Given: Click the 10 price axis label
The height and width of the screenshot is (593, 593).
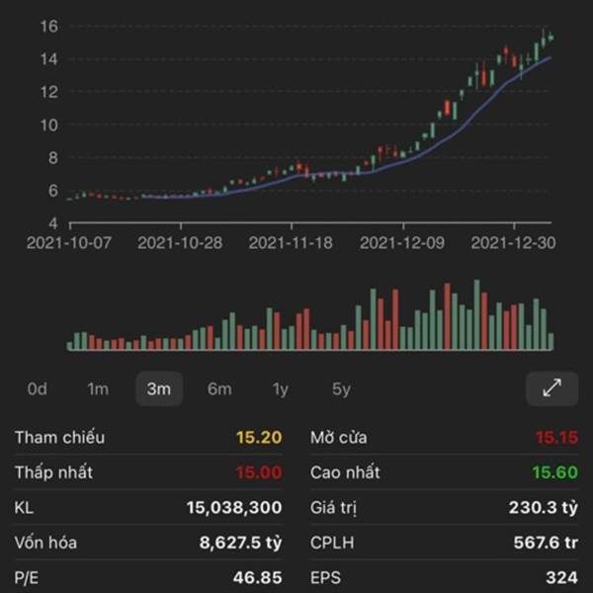Looking at the screenshot, I should pyautogui.click(x=49, y=126).
